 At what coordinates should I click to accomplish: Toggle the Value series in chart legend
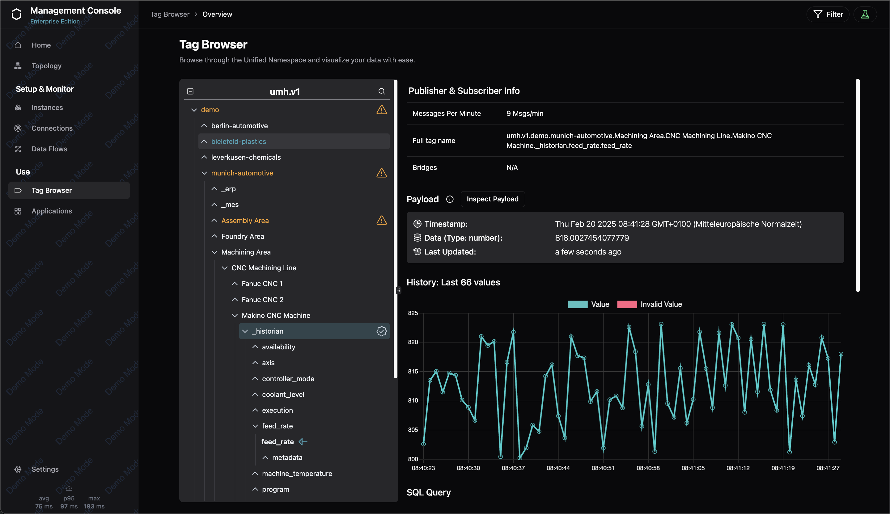588,304
